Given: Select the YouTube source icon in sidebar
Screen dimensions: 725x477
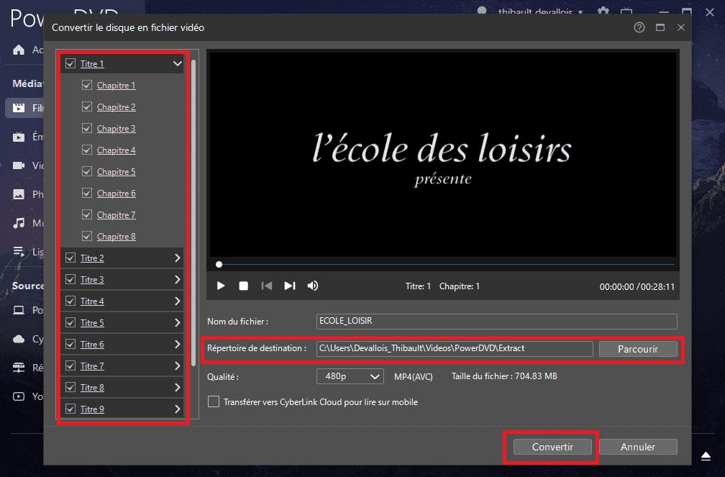Looking at the screenshot, I should coord(19,396).
